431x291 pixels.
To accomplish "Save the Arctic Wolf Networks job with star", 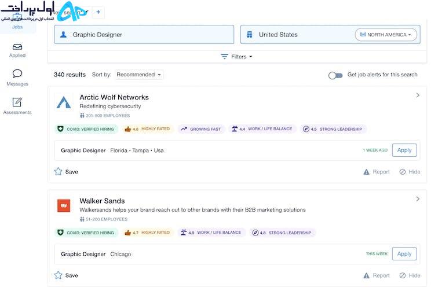I will tap(66, 172).
